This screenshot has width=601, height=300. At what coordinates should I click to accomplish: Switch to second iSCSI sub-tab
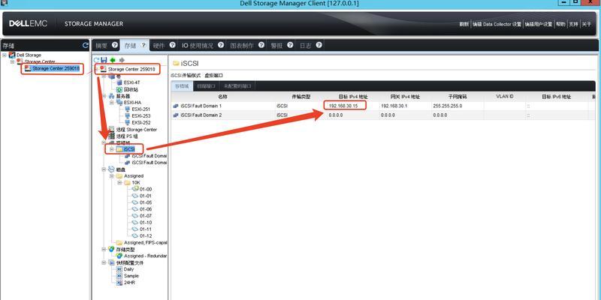206,86
